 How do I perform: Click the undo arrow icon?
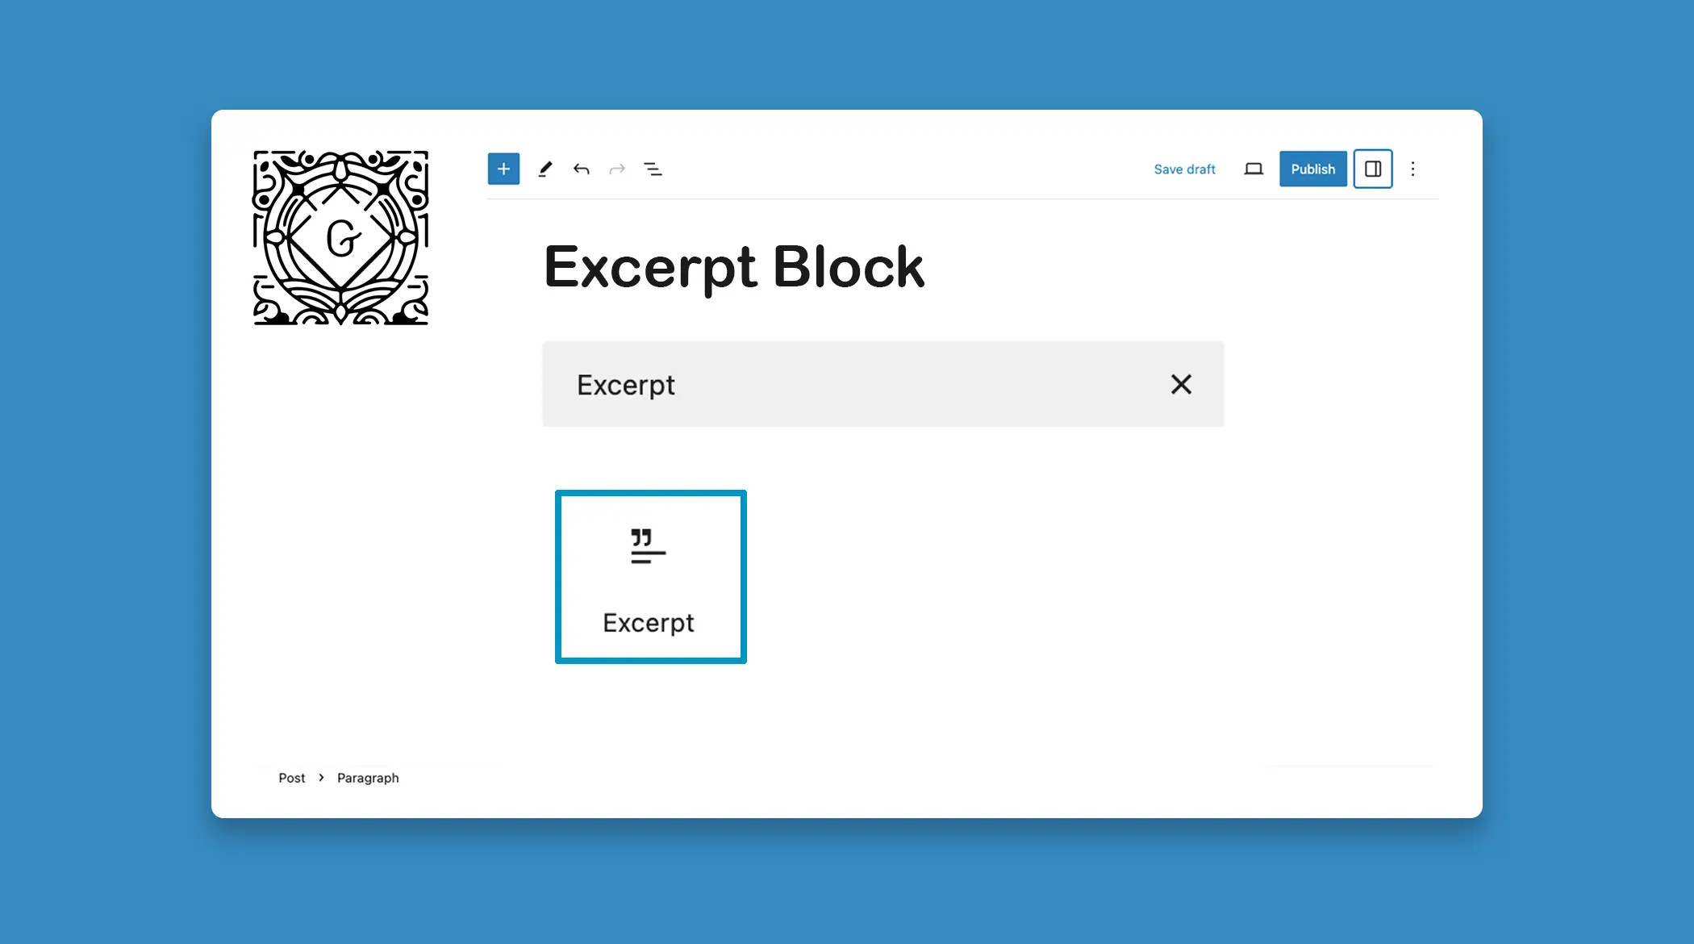tap(581, 169)
